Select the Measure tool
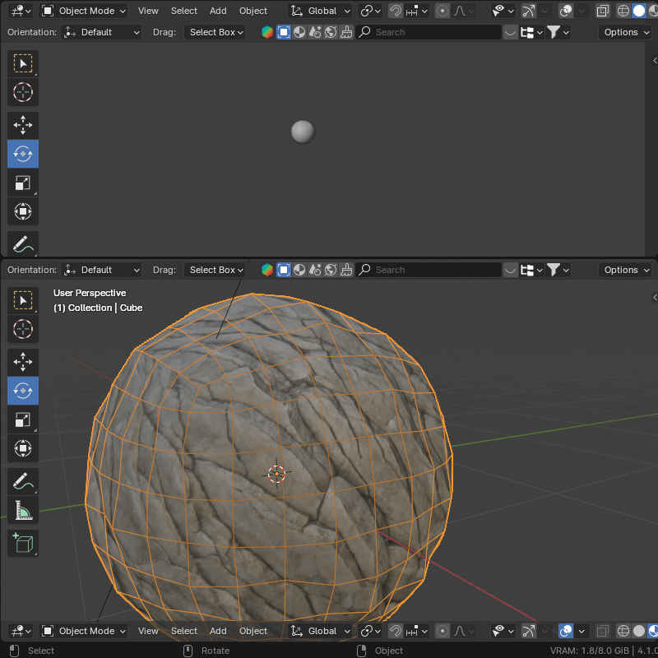Screen dimensions: 658x658 (22, 510)
